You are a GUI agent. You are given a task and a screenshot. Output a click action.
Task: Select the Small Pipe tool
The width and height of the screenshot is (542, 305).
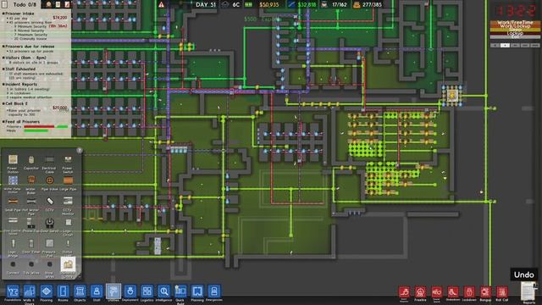(13, 202)
